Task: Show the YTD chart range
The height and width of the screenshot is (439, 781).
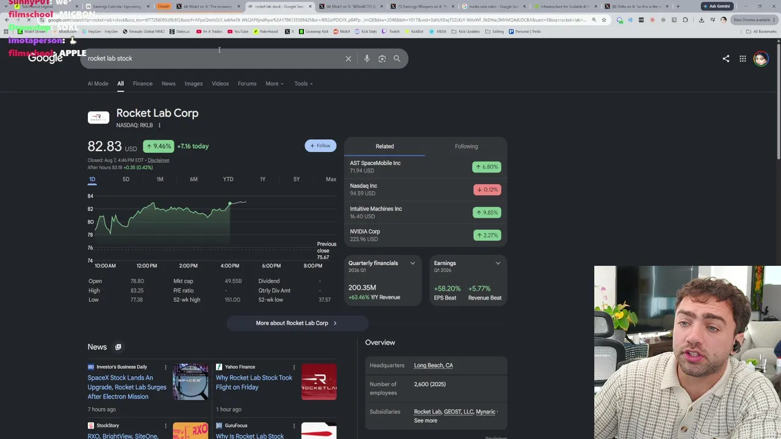Action: pos(228,179)
